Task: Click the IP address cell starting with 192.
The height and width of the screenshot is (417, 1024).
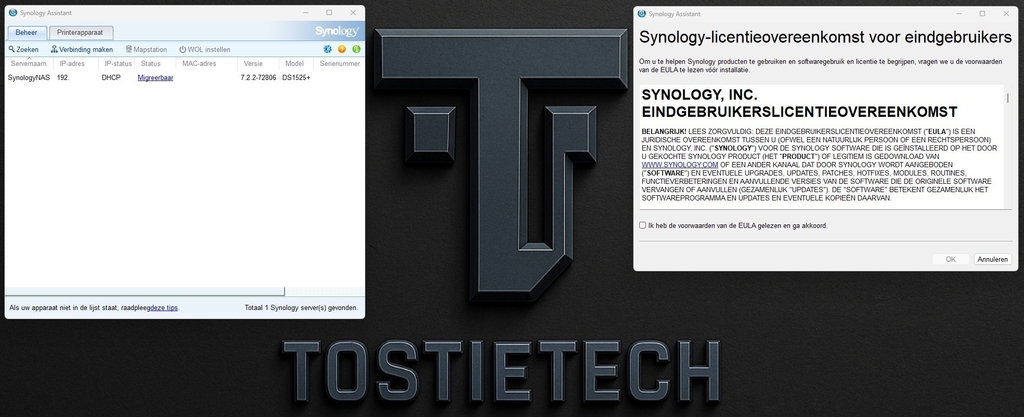Action: pos(63,77)
